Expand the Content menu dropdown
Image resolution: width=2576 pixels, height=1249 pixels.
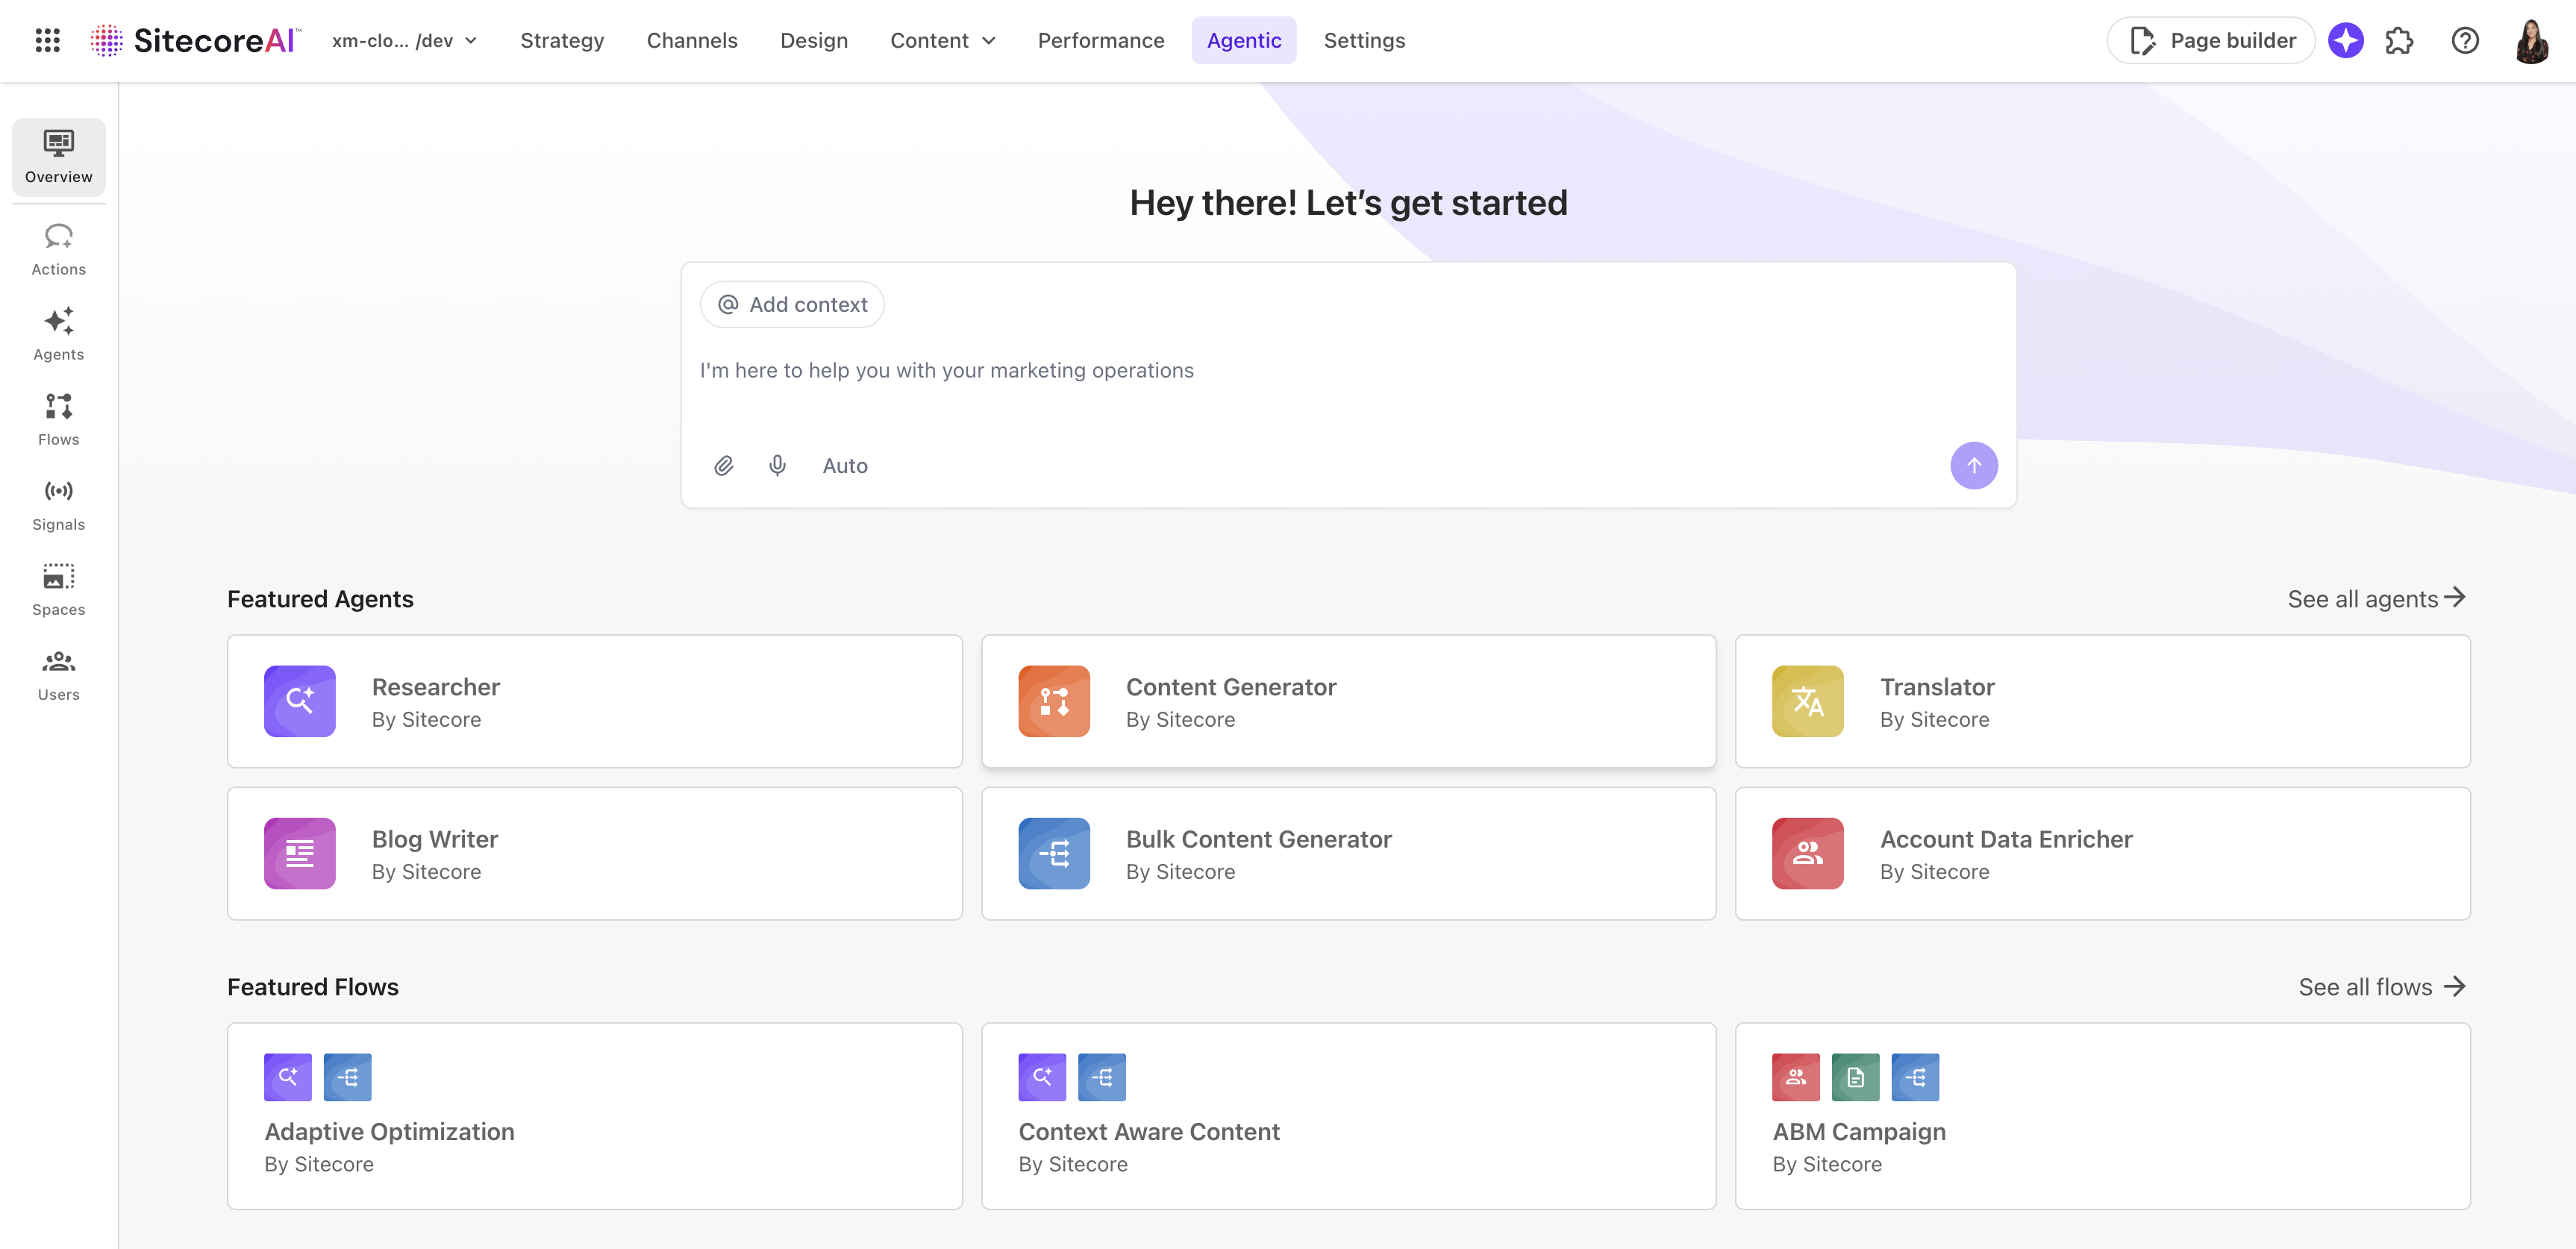click(x=942, y=40)
